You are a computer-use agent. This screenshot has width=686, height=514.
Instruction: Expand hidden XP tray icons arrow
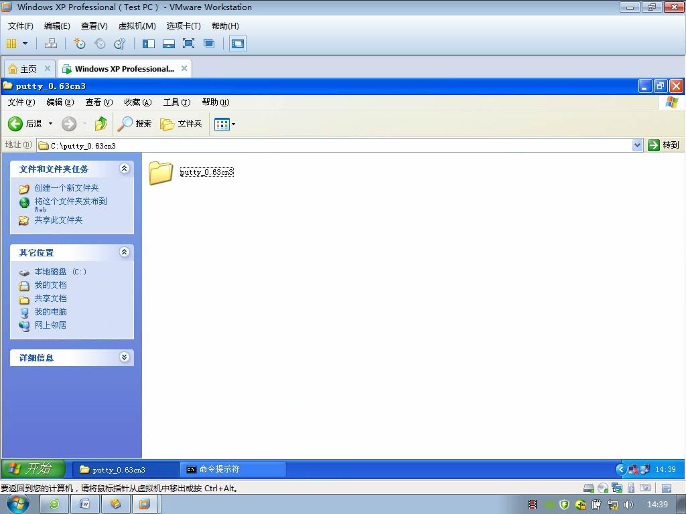pyautogui.click(x=620, y=469)
